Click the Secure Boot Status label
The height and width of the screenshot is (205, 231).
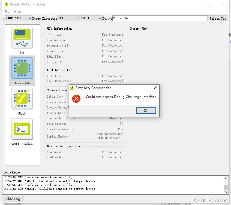(x=62, y=118)
